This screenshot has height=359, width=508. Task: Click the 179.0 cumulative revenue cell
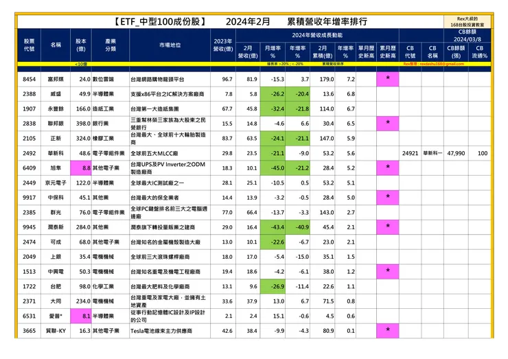[x=323, y=80]
